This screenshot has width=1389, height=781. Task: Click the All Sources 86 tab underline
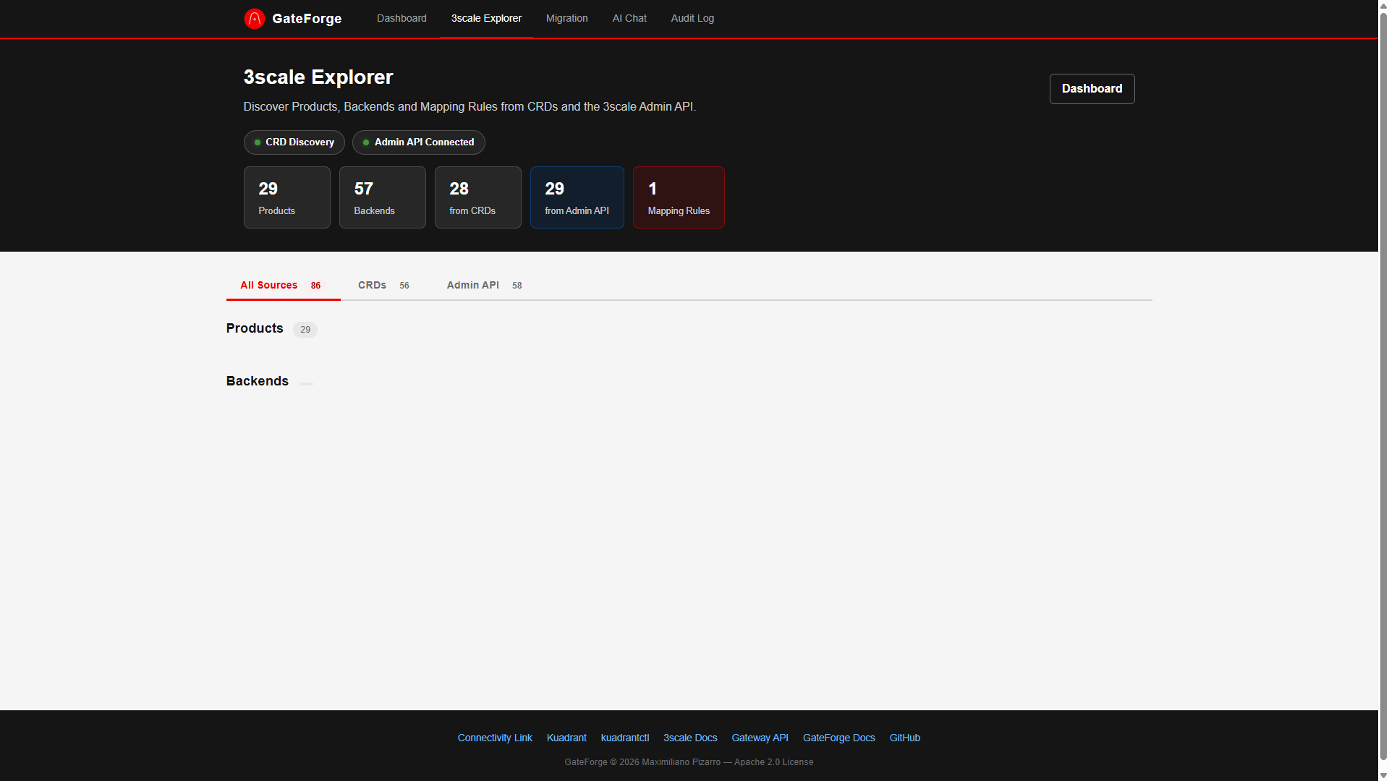tap(283, 297)
